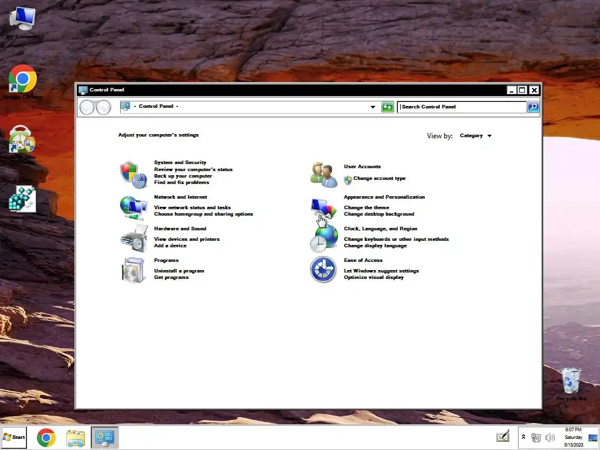Click Get programs link
The image size is (600, 450).
[171, 277]
